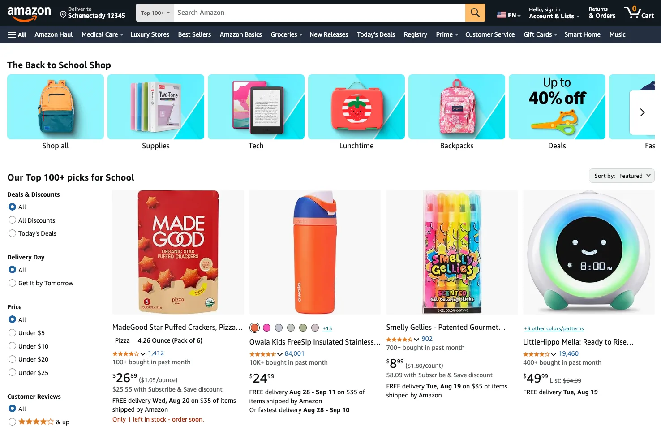Open the Backpacks category tile
The height and width of the screenshot is (431, 661).
(x=456, y=107)
